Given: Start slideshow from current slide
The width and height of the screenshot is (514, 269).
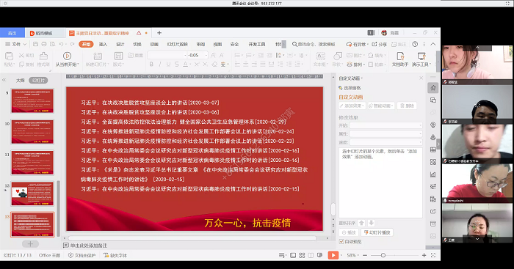Looking at the screenshot, I should pos(67,56).
